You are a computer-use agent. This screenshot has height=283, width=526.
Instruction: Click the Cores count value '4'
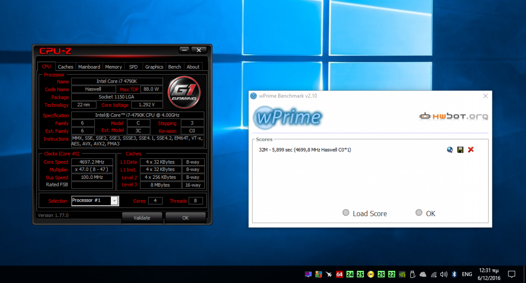(155, 201)
